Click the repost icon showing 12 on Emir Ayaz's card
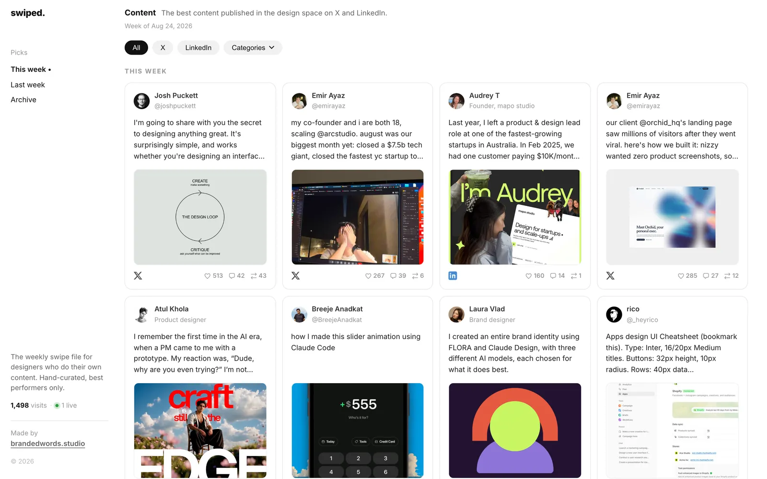 tap(727, 276)
